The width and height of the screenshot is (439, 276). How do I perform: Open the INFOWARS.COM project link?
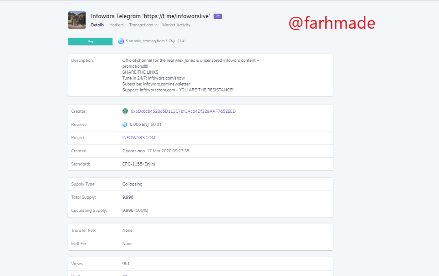tap(138, 138)
